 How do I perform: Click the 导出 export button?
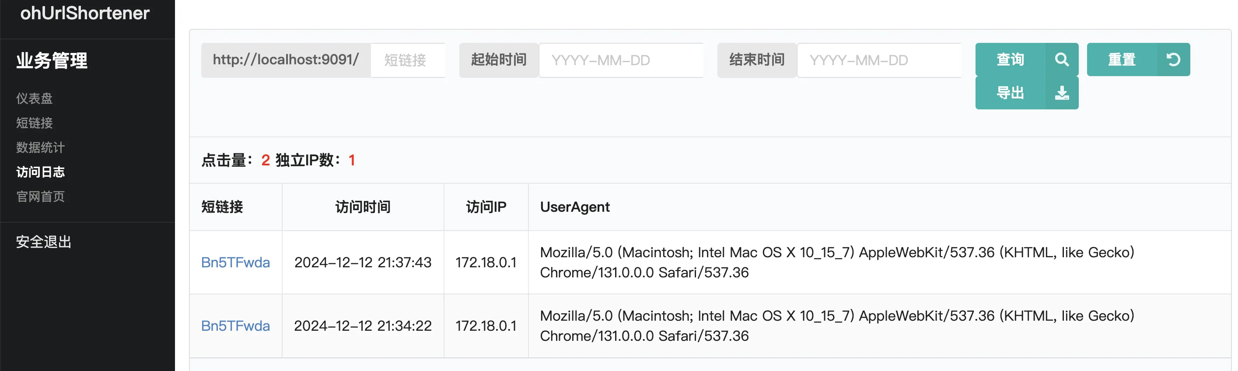tap(1027, 93)
